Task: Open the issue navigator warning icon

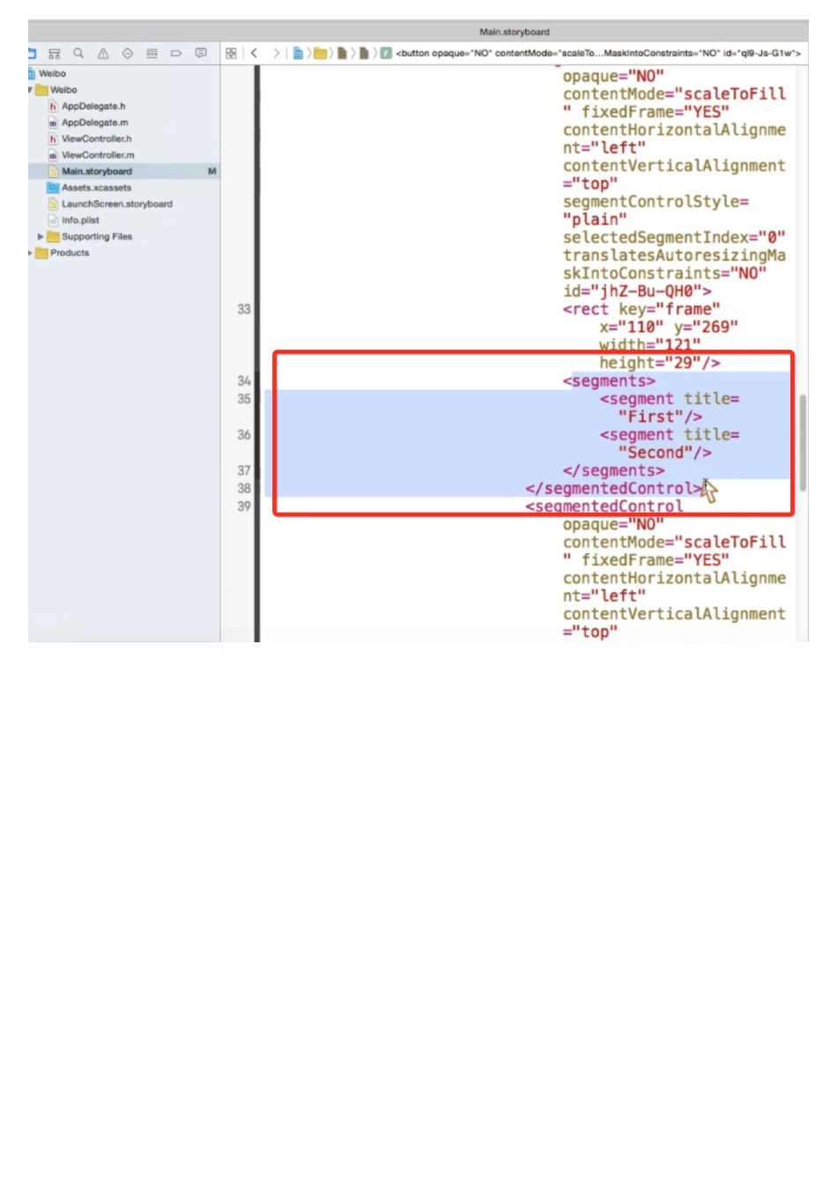Action: coord(103,54)
